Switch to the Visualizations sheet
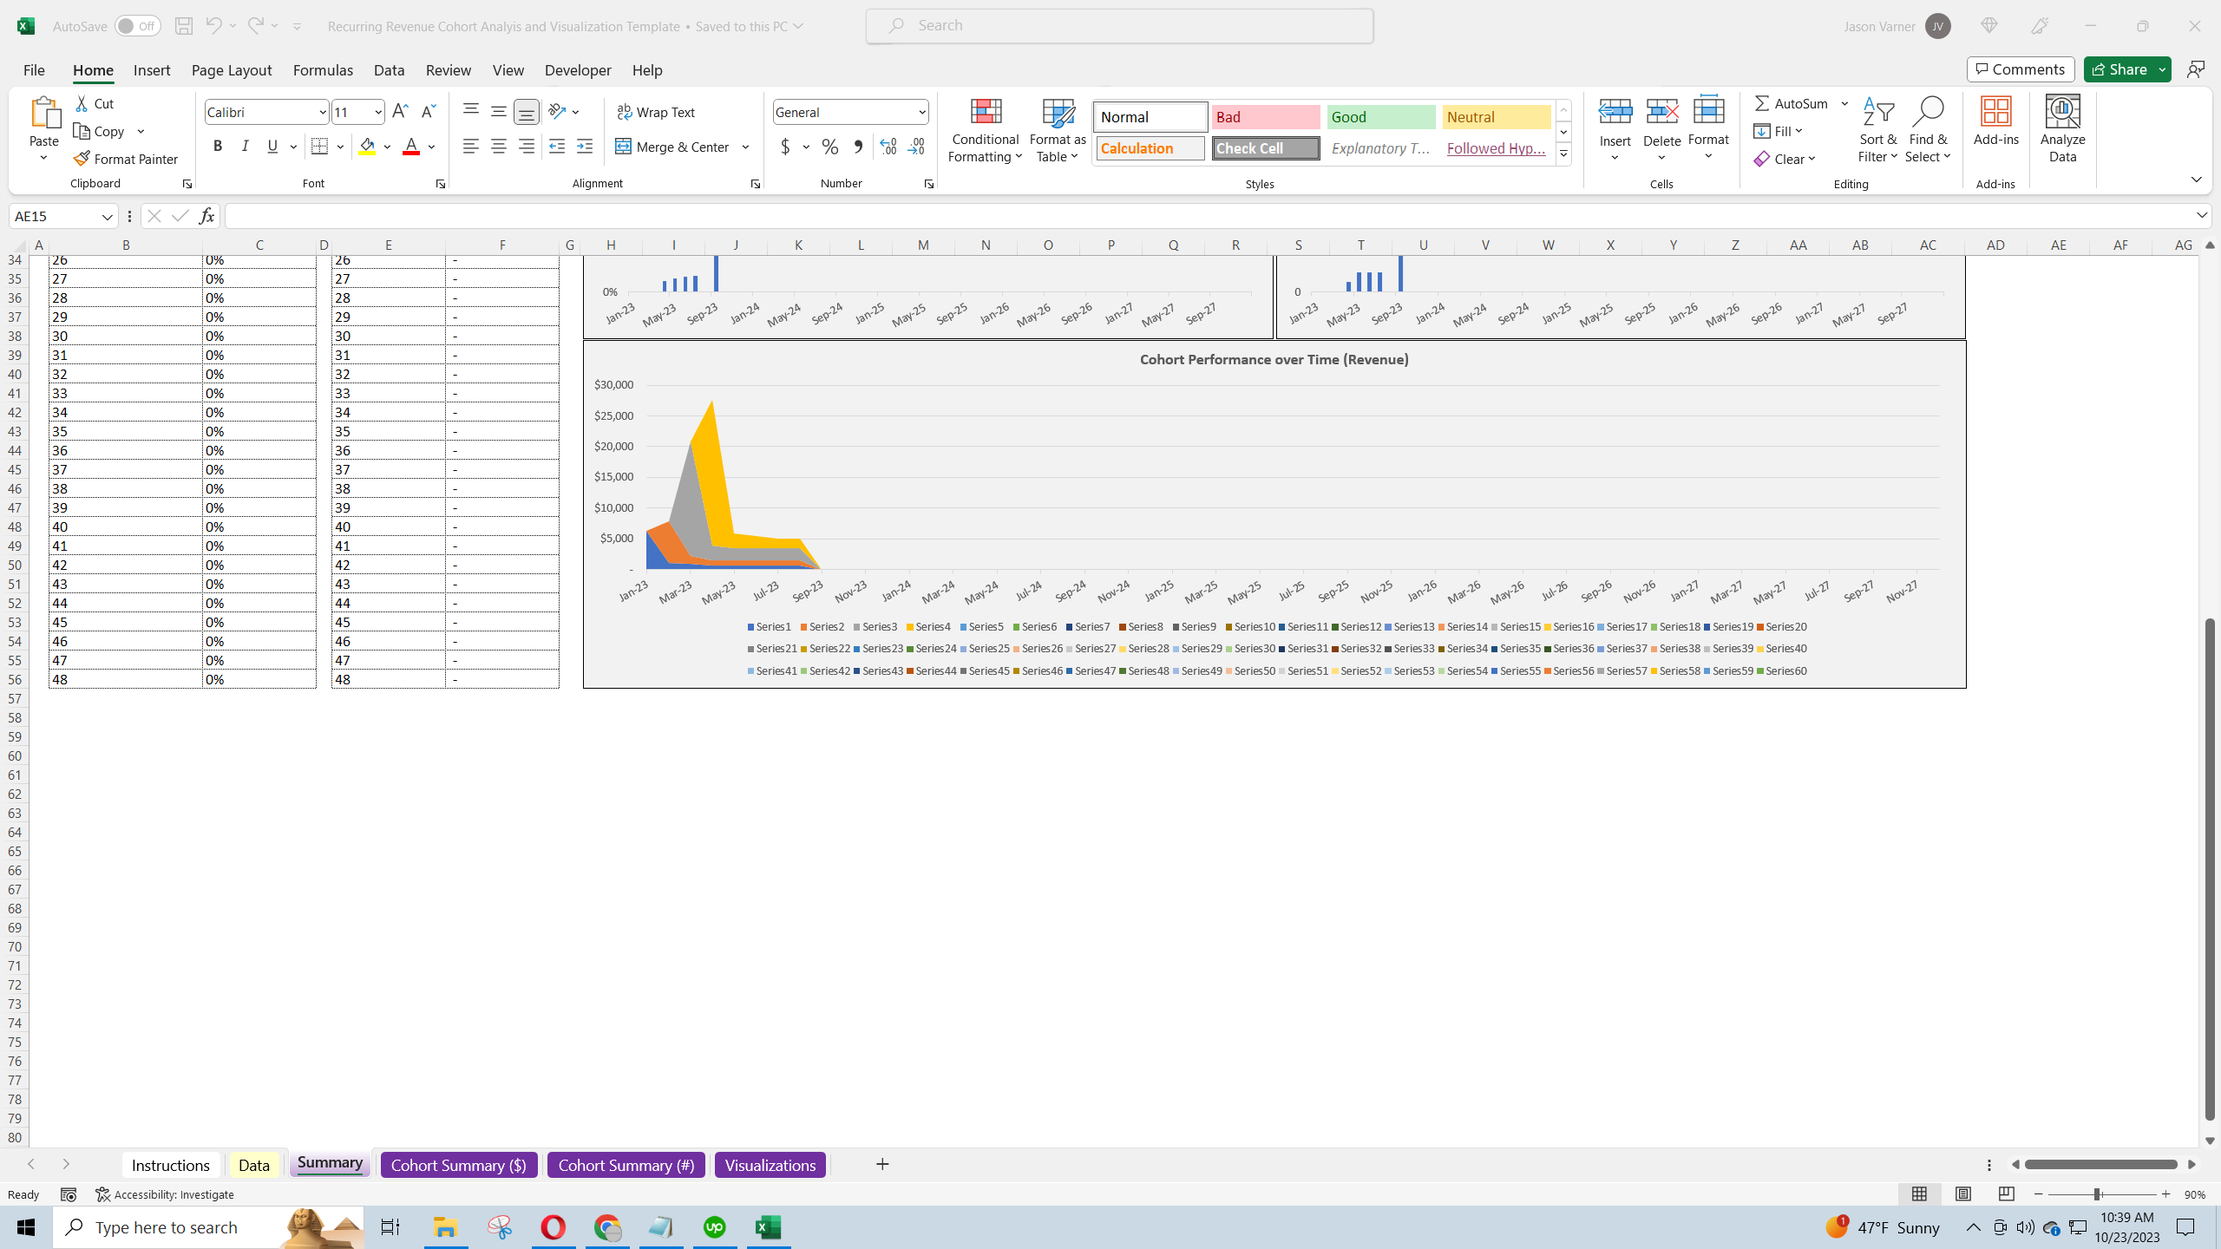Screen dimensions: 2221x1249 [x=769, y=1164]
